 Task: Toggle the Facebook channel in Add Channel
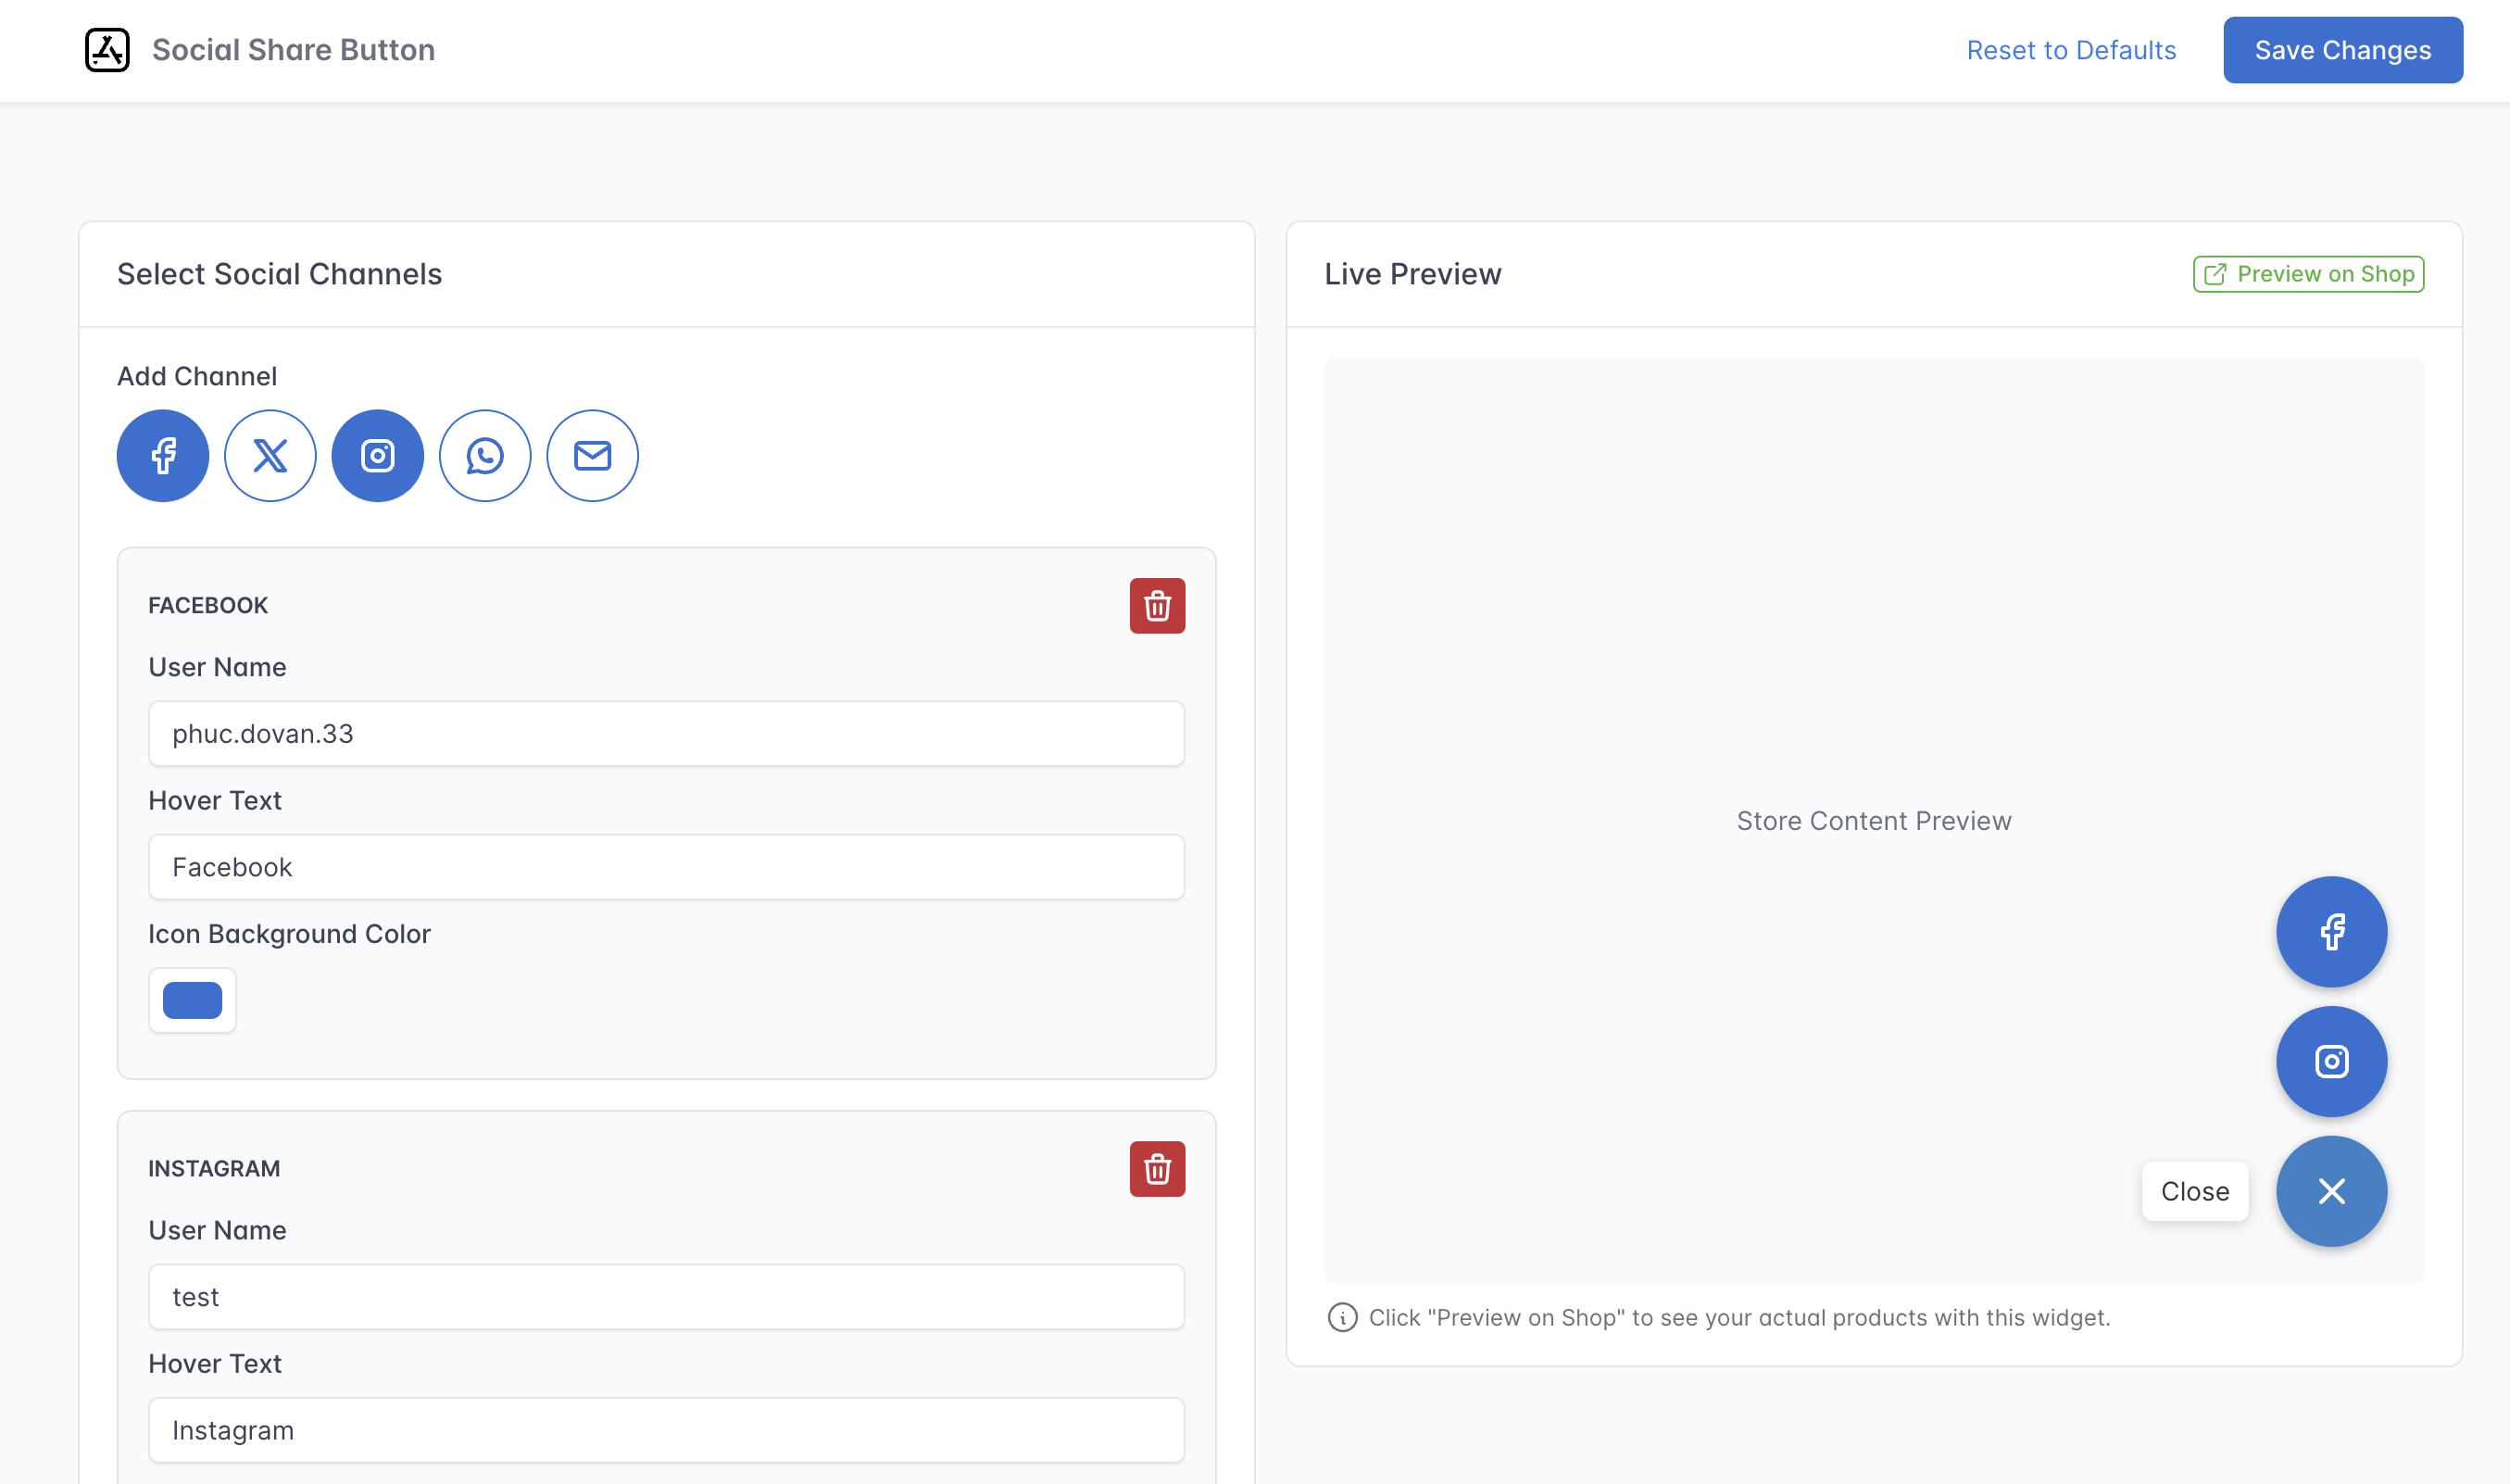[163, 456]
